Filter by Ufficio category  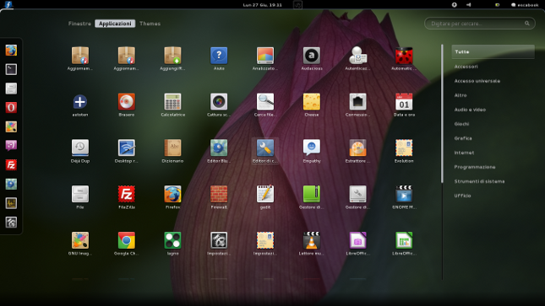click(x=462, y=196)
